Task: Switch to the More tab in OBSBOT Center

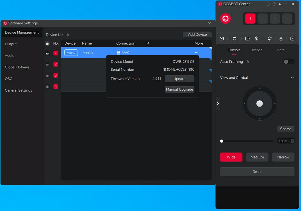Action: [x=280, y=50]
